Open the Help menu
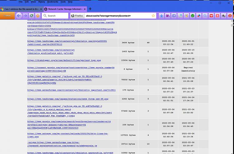This screenshot has height=154, width=234. (x=70, y=2)
